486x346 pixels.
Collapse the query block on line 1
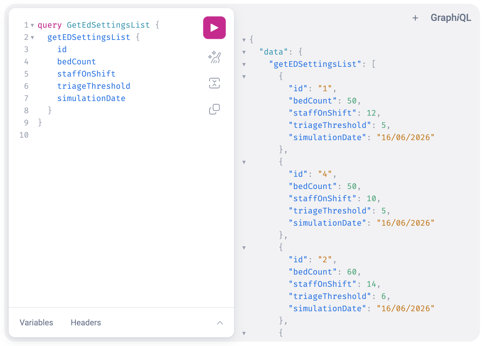coord(32,25)
